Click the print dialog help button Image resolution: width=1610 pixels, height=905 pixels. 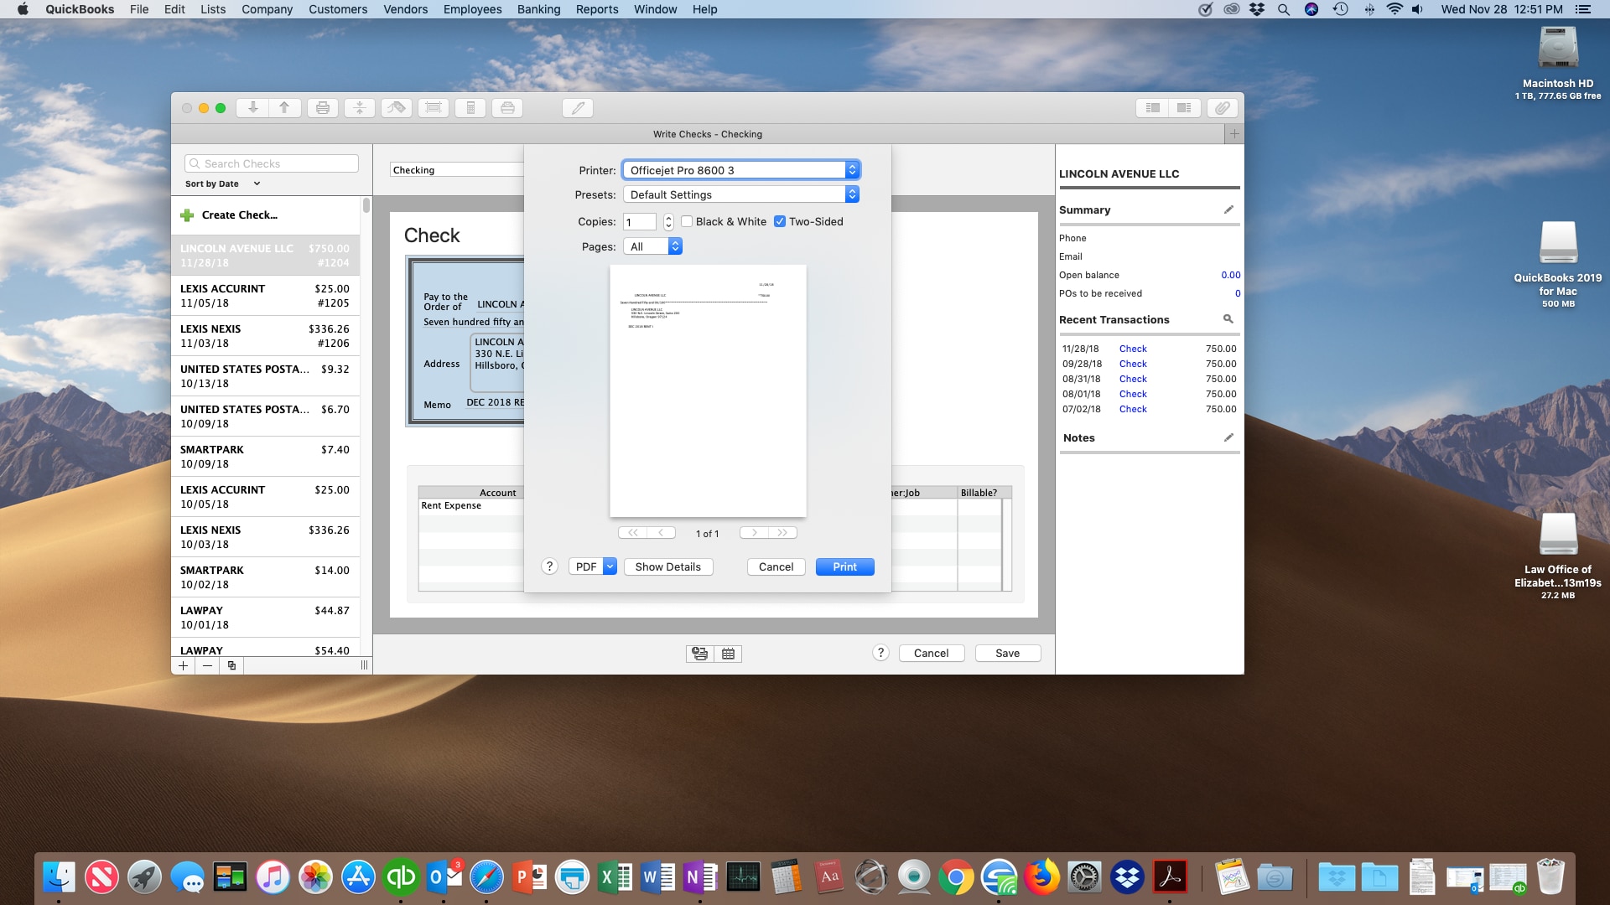[549, 566]
